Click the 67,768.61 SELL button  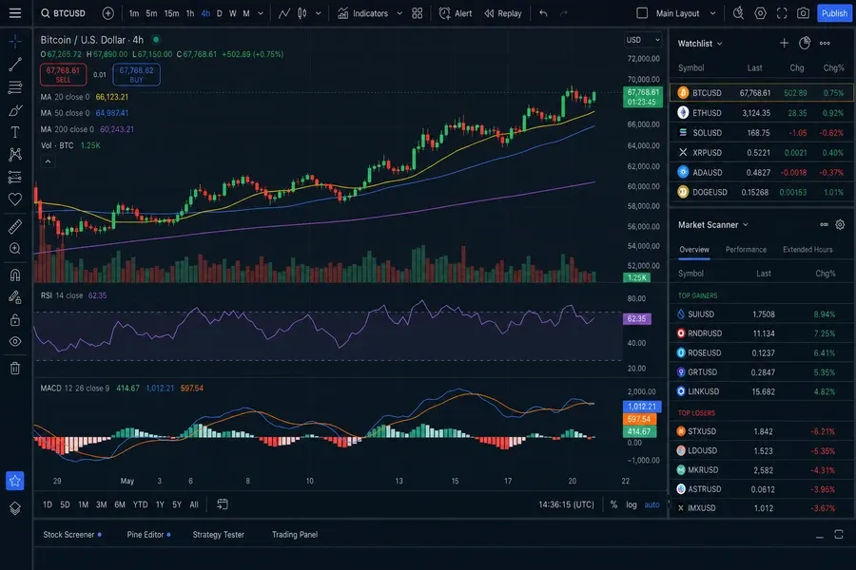[x=64, y=75]
